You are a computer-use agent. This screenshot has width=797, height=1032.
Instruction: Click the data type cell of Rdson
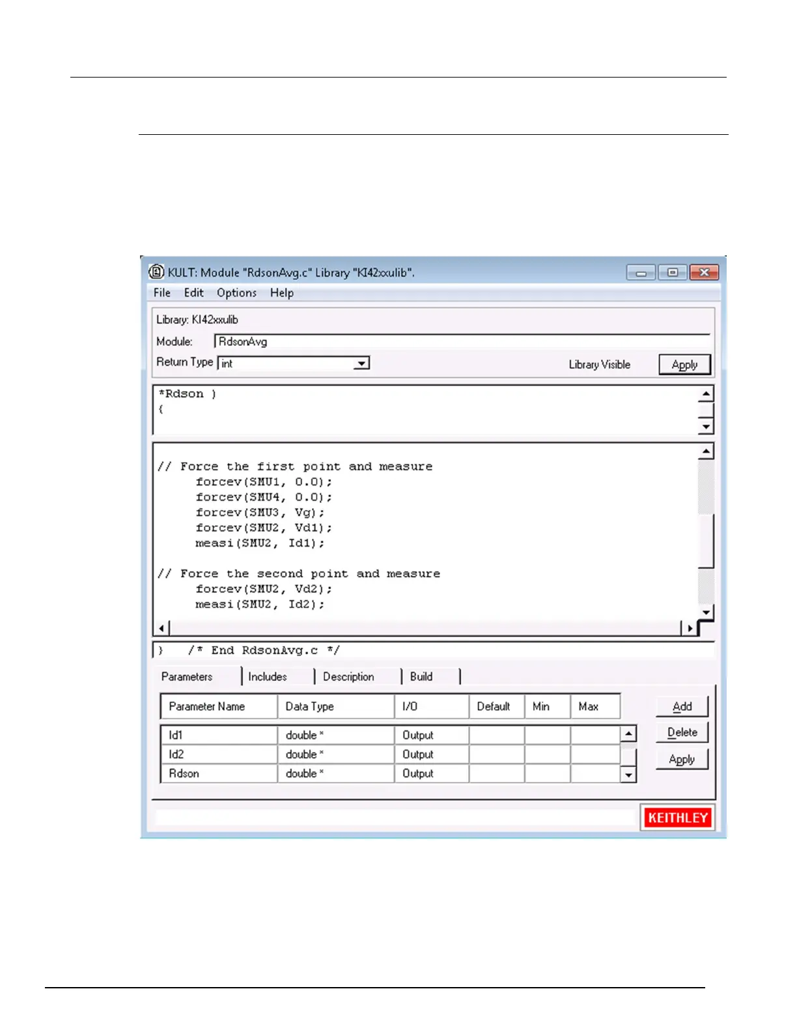tap(336, 773)
